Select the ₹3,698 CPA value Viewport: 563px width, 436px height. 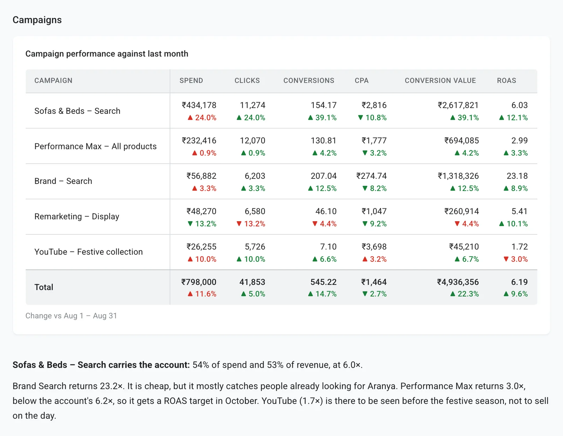374,247
